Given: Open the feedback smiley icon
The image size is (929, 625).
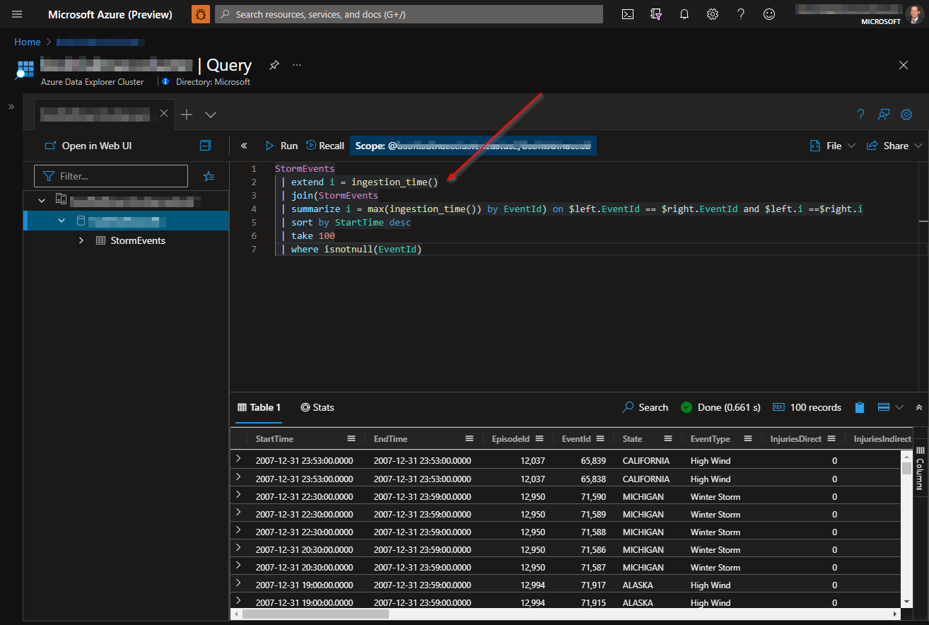Looking at the screenshot, I should (x=769, y=14).
